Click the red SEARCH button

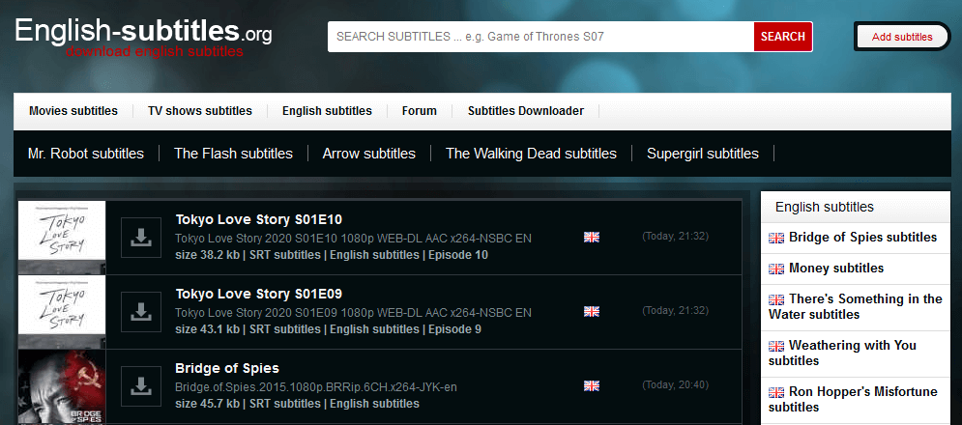(x=783, y=37)
